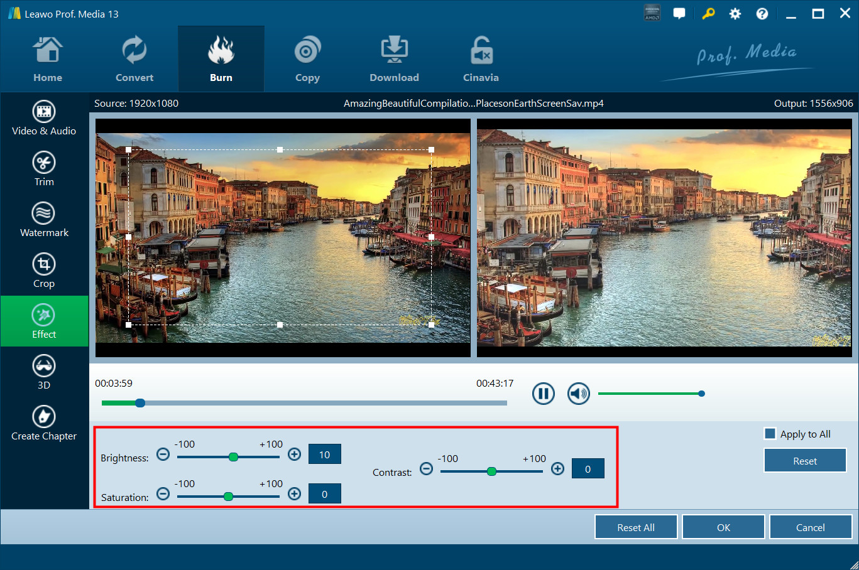
Task: Increase brightness with plus button
Action: pyautogui.click(x=294, y=454)
